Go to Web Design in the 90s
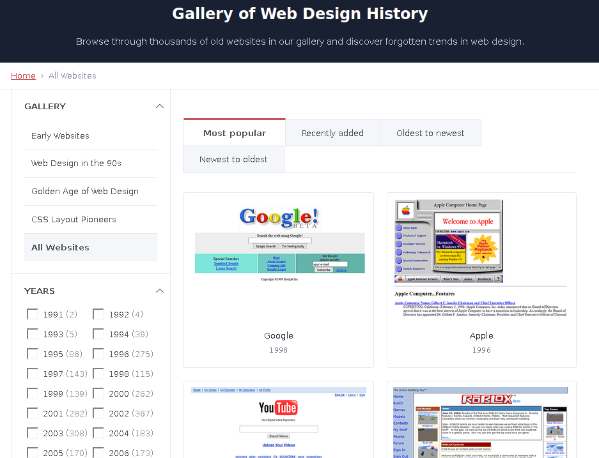Image resolution: width=599 pixels, height=458 pixels. click(91, 164)
